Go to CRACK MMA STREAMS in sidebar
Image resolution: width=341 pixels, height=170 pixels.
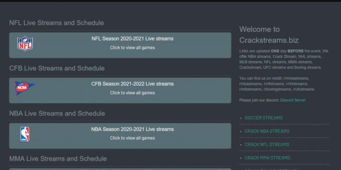point(267,158)
